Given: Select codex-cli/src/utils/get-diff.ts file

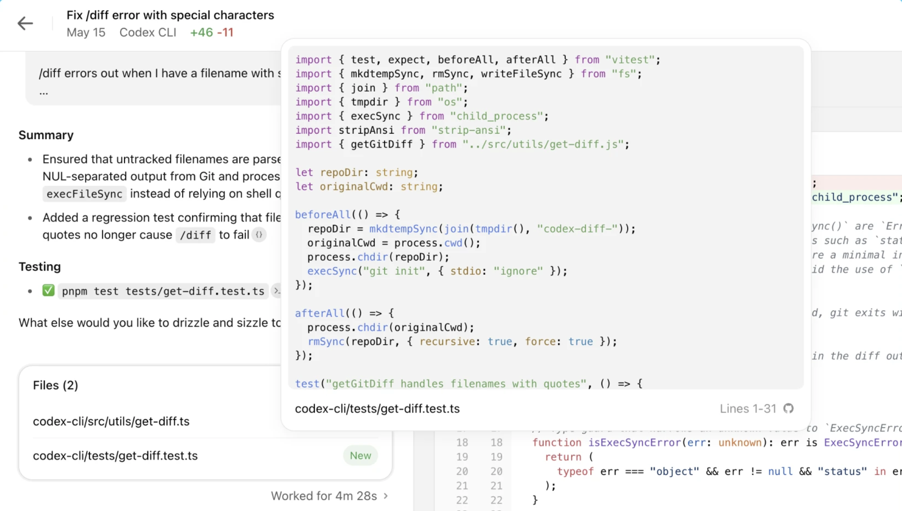Looking at the screenshot, I should point(111,421).
